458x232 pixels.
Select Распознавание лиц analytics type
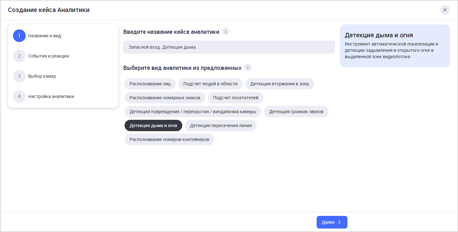coord(150,84)
